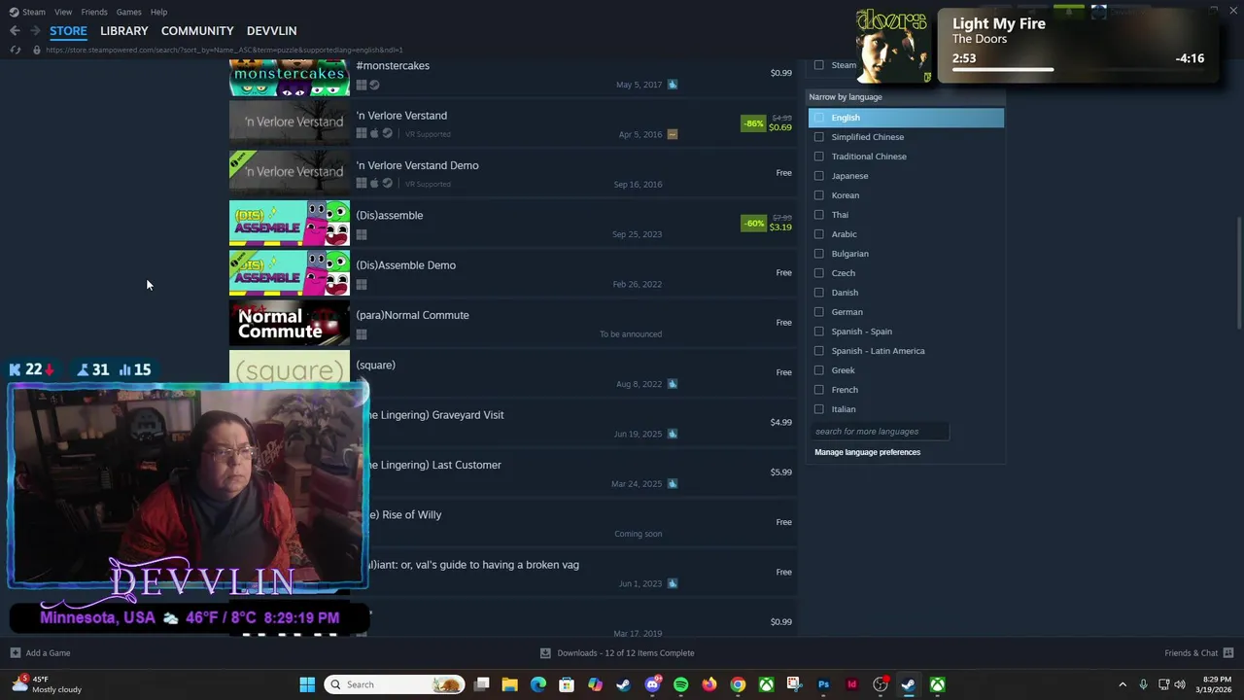
Task: Click the review thumb for Graveyard Visit
Action: click(x=673, y=434)
